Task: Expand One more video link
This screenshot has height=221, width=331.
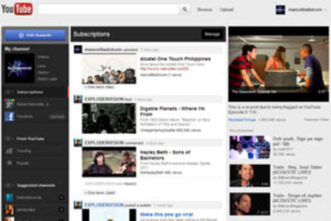Action: pos(99,87)
